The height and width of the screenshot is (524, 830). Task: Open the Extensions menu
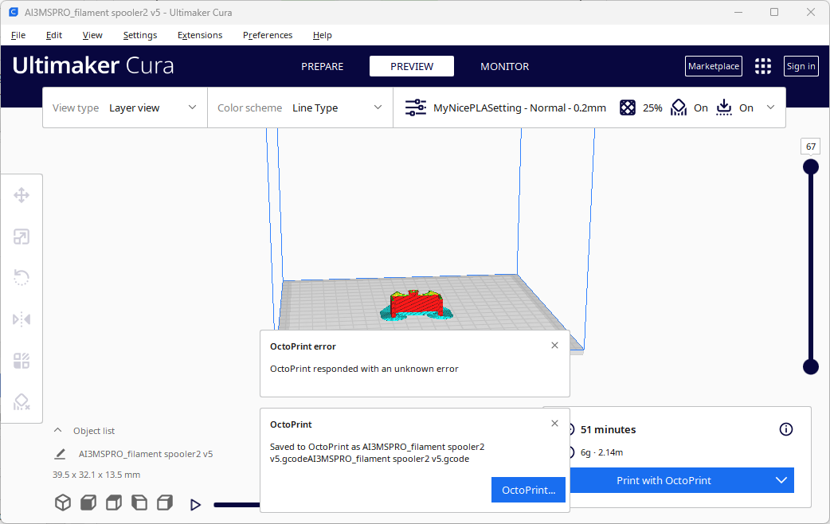tap(200, 35)
